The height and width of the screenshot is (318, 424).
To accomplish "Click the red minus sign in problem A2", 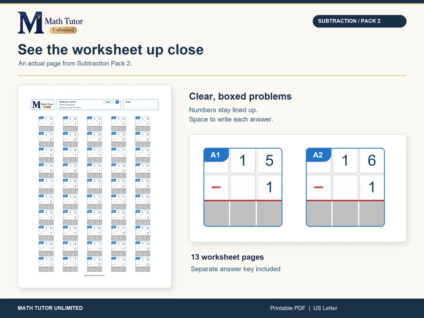I will point(318,187).
